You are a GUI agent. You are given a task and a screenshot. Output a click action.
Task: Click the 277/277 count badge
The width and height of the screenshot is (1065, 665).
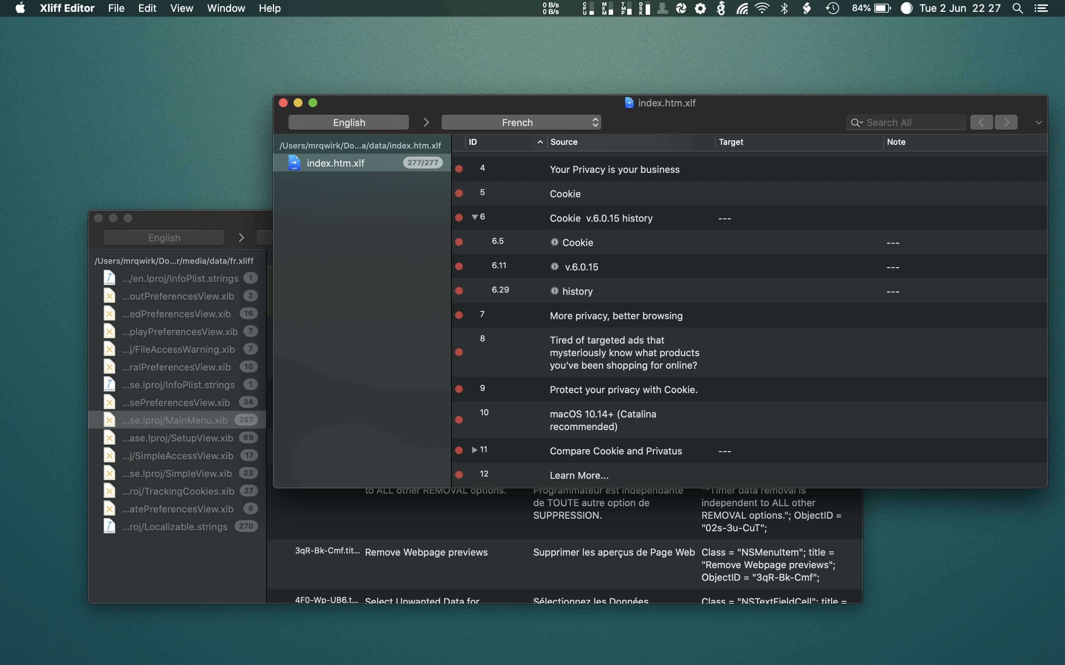(x=422, y=163)
